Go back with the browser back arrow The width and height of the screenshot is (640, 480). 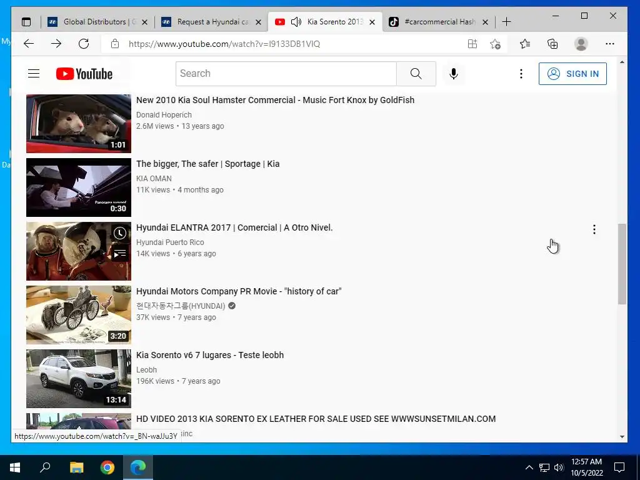(29, 44)
